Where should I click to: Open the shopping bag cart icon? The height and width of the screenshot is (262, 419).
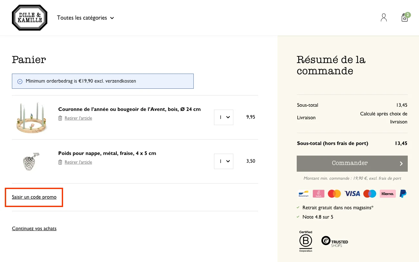[405, 18]
